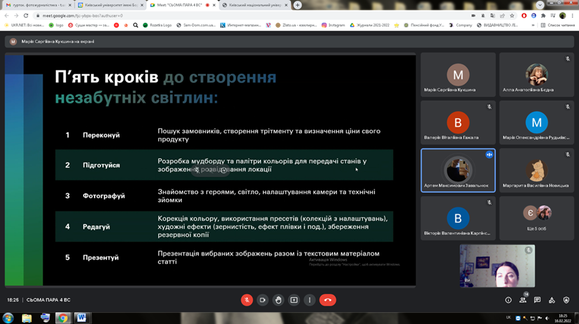
Task: Click your self-view video thumbnail
Action: pyautogui.click(x=497, y=266)
